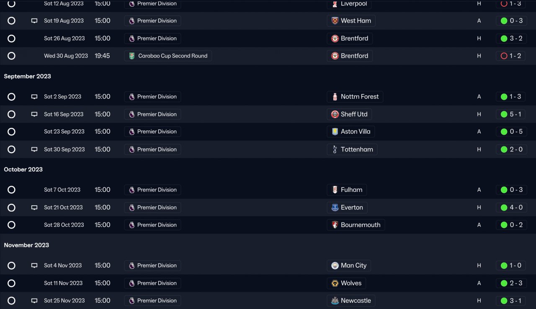Click the Man City club crest
The image size is (536, 309).
click(x=335, y=266)
